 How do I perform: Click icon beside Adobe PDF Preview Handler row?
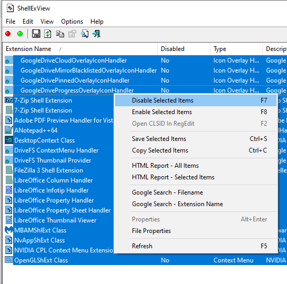point(9,120)
